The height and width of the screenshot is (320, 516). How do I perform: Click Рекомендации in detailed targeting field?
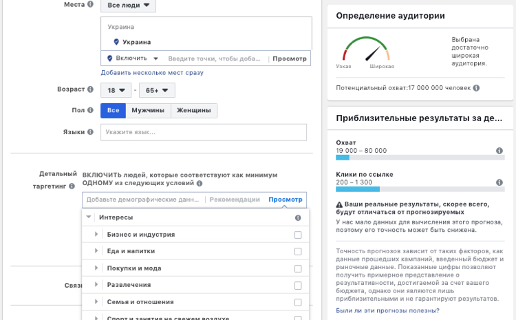(235, 200)
